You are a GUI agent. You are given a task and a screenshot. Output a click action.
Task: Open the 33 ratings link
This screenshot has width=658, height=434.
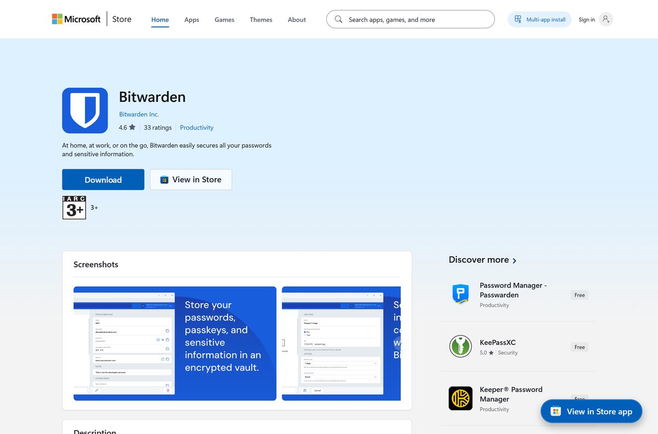(x=158, y=128)
